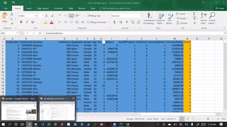
Task: Toggle Bold formatting
Action: (21, 22)
